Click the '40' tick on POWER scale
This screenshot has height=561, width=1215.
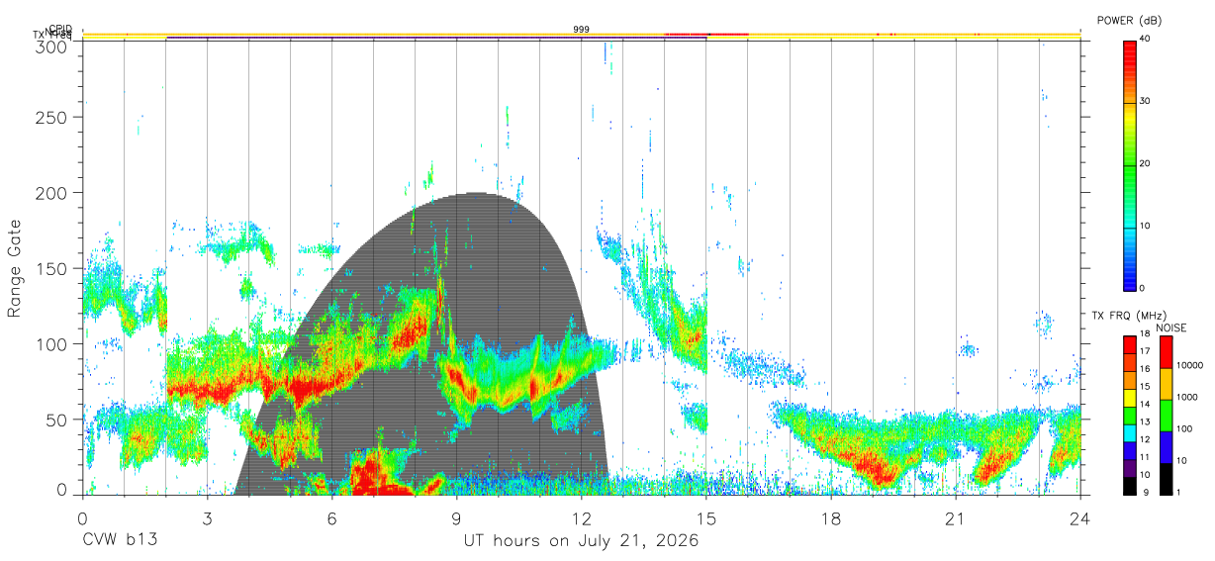coord(1145,40)
